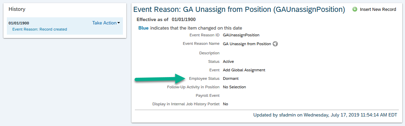Click the Dormant employee status value

(x=231, y=78)
